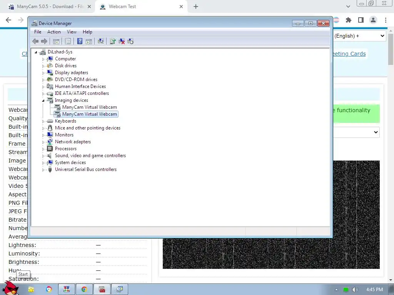
Task: Select Mice and other pointing devices
Action: pos(88,128)
